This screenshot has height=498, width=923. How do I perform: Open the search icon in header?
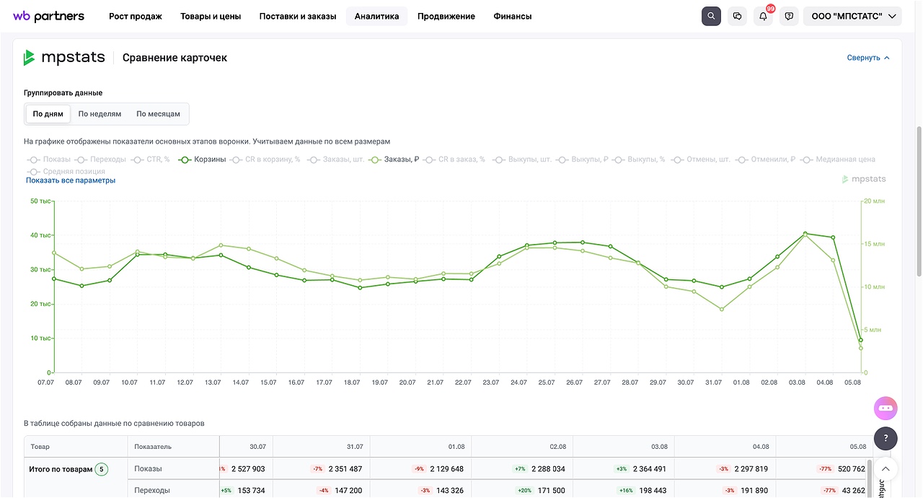click(711, 16)
